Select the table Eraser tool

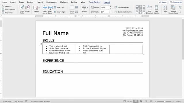pyautogui.click(x=27, y=9)
